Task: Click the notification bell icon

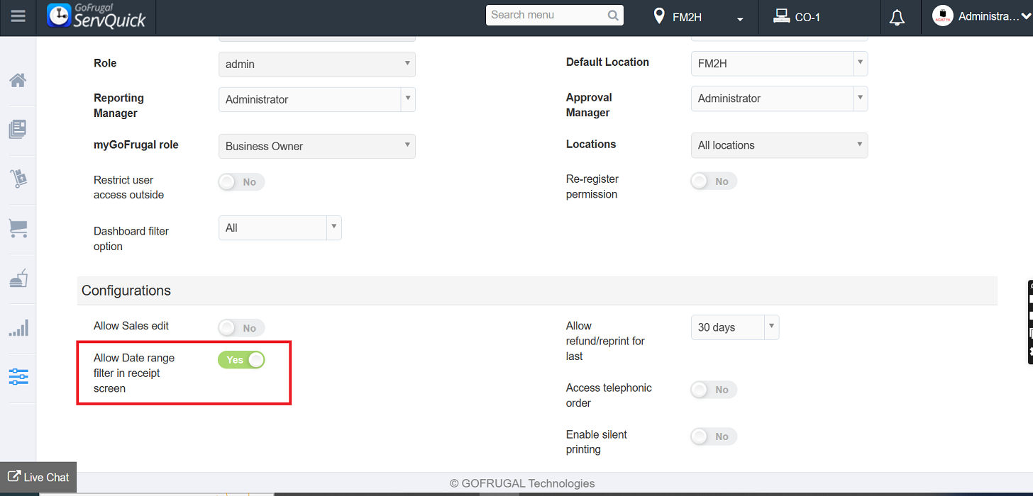Action: (897, 18)
